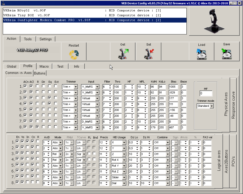This screenshot has width=243, height=194.
Task: Open the Info tab
Action: click(x=77, y=67)
